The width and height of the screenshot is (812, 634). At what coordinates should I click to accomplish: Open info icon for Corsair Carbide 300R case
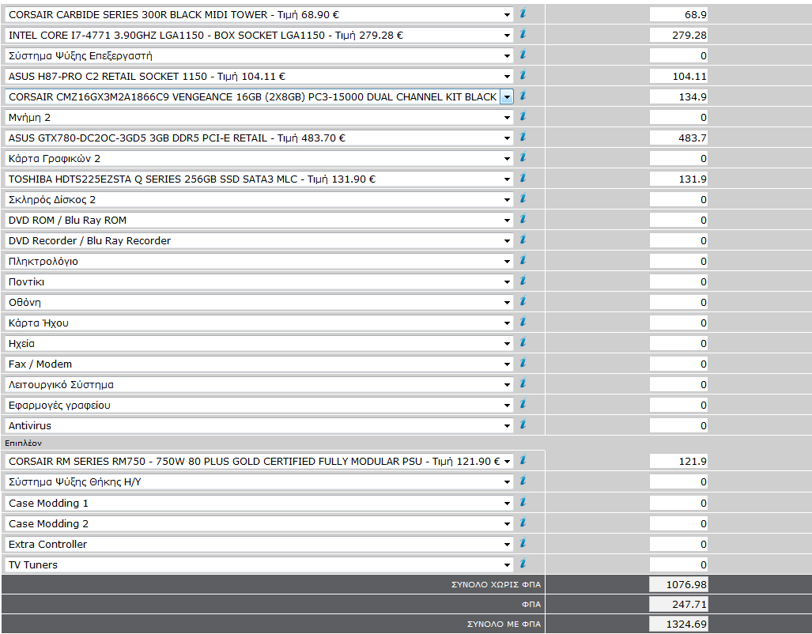pos(523,13)
